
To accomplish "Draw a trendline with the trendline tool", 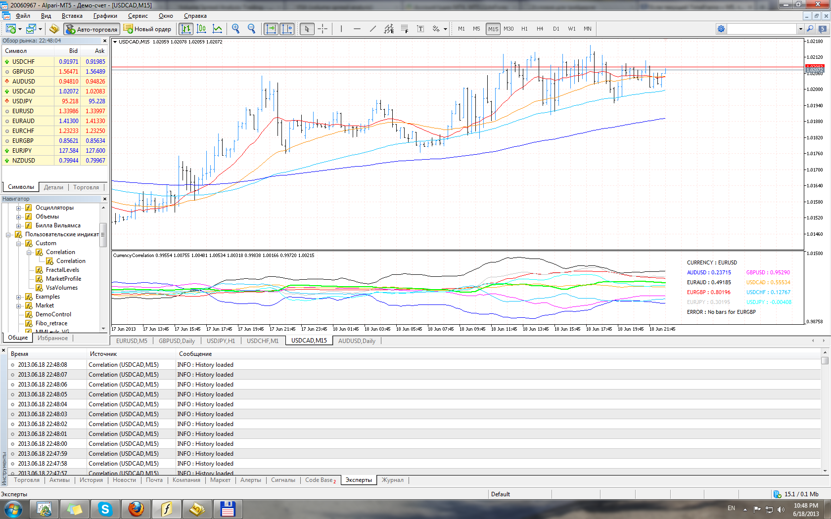I will tap(373, 29).
